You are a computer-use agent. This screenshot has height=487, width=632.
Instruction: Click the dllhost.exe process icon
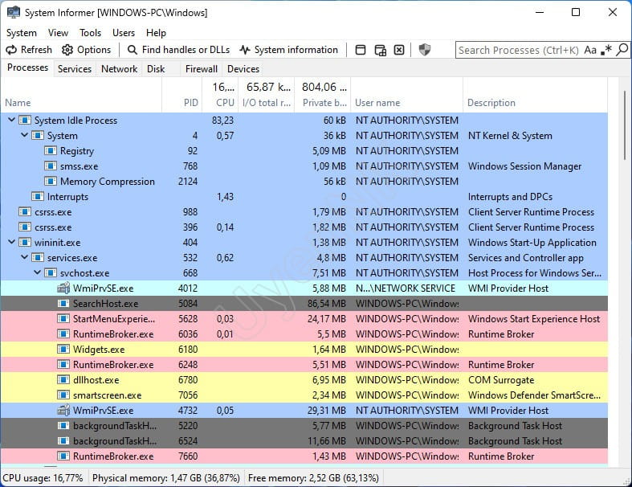pos(63,379)
